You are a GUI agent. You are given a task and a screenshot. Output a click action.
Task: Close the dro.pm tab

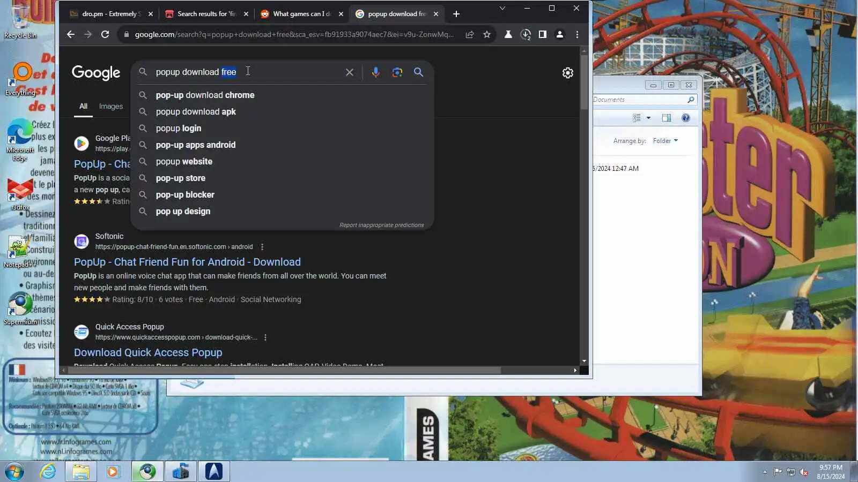point(151,14)
